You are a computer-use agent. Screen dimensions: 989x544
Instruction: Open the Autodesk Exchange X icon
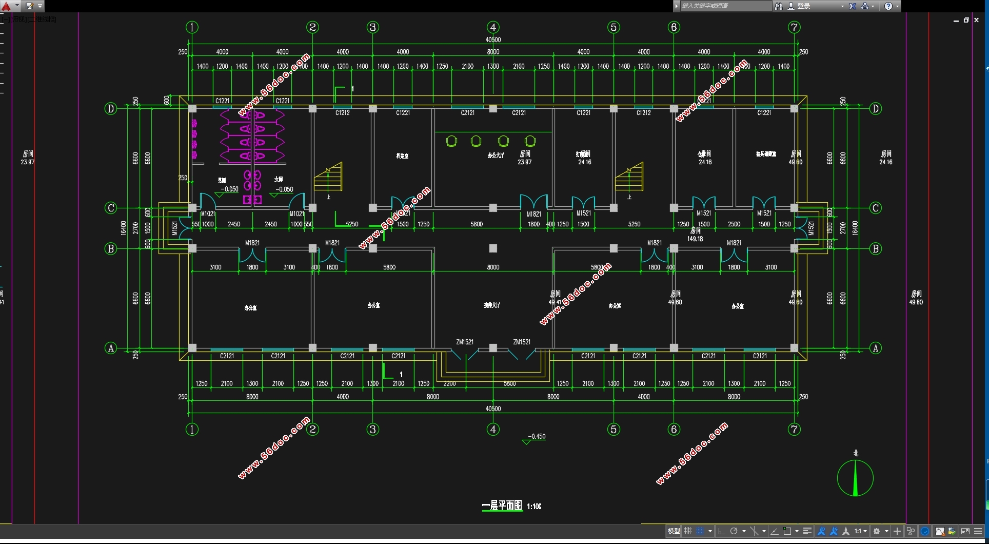click(853, 6)
